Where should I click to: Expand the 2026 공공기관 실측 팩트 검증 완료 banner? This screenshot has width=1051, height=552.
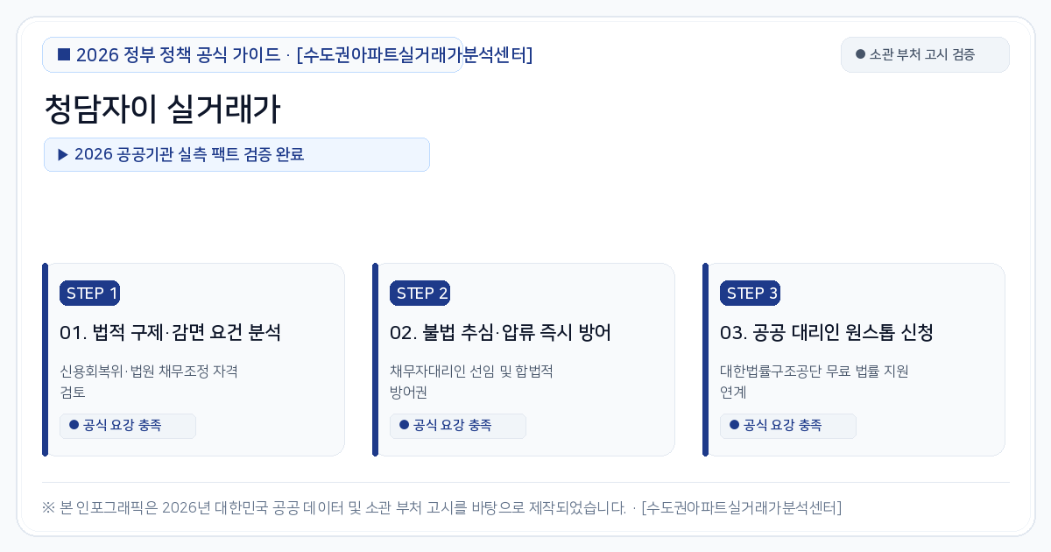coord(236,154)
